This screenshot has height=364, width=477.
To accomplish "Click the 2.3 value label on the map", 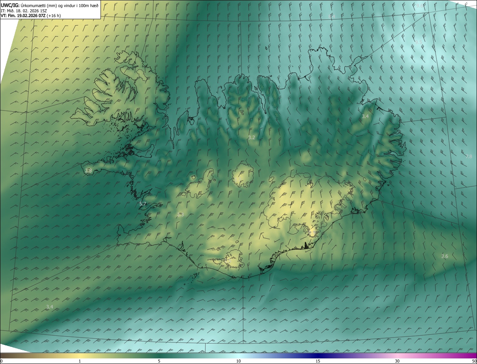I will pos(180,214).
